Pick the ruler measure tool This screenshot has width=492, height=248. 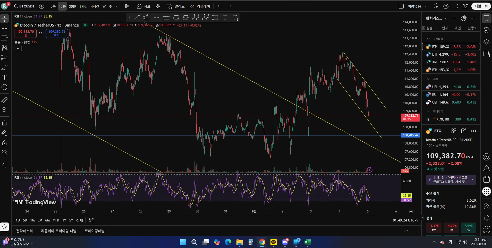(x=5, y=100)
